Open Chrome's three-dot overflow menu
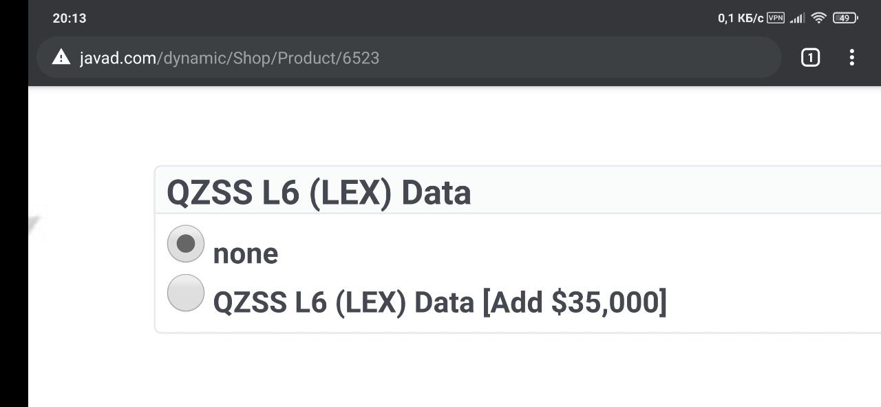 point(851,58)
